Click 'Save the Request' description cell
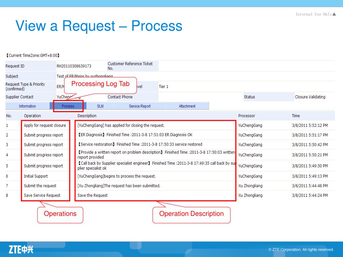 tap(92, 195)
